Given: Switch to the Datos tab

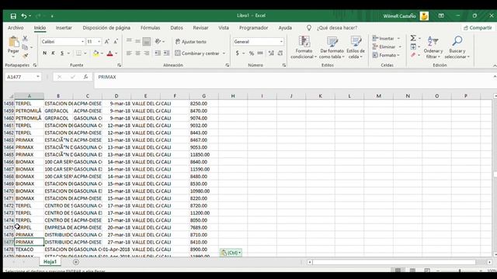Looking at the screenshot, I should click(176, 28).
